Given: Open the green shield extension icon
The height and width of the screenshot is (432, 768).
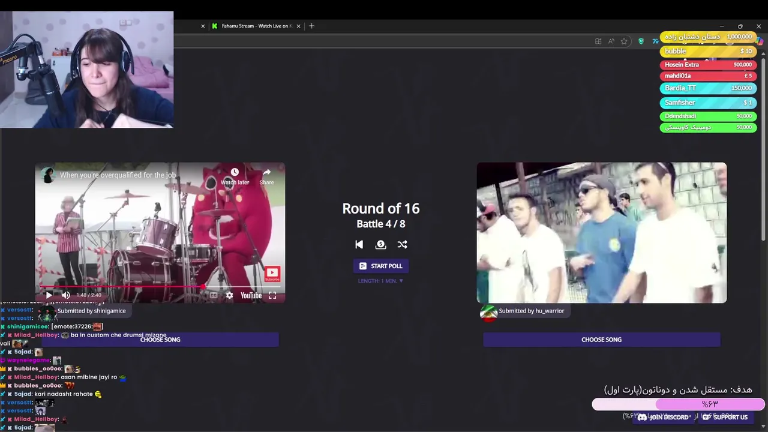Looking at the screenshot, I should click(641, 41).
